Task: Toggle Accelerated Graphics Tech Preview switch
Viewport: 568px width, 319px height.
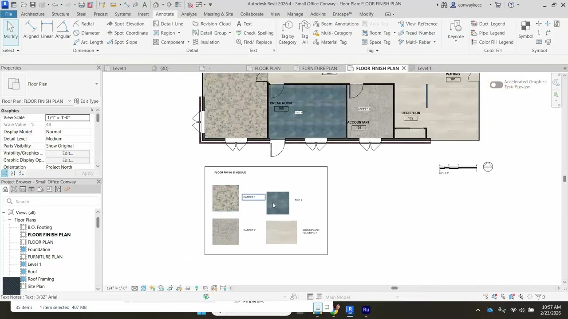Action: pyautogui.click(x=496, y=85)
